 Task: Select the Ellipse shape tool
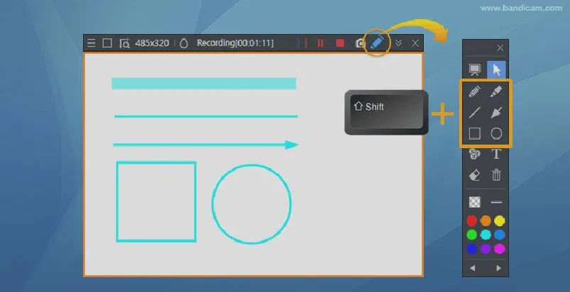[496, 133]
